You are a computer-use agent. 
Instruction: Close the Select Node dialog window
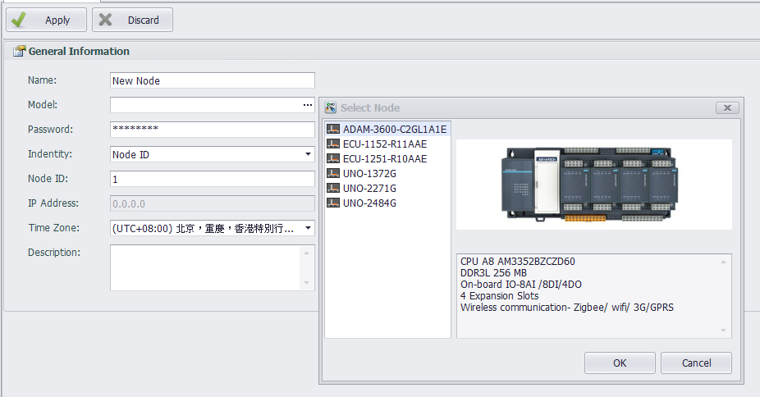click(727, 108)
